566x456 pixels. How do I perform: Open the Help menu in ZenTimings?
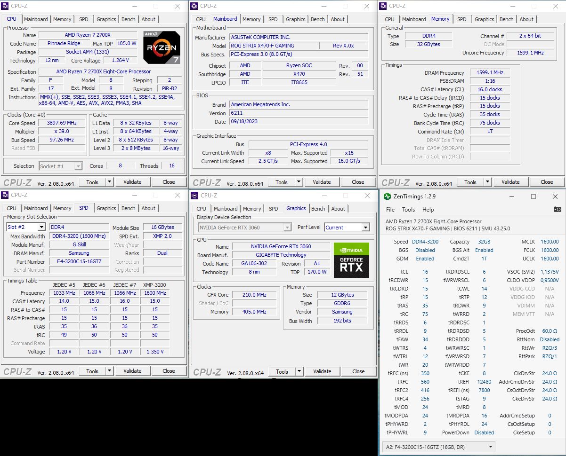(x=428, y=210)
